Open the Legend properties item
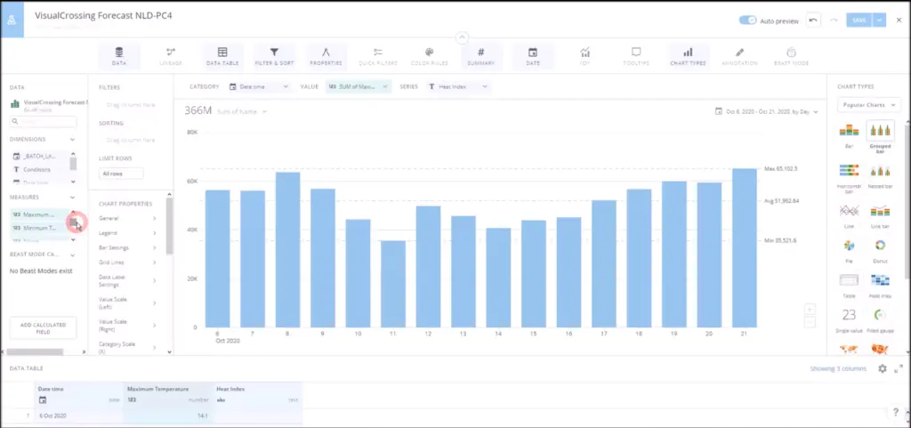This screenshot has width=911, height=428. 129,232
